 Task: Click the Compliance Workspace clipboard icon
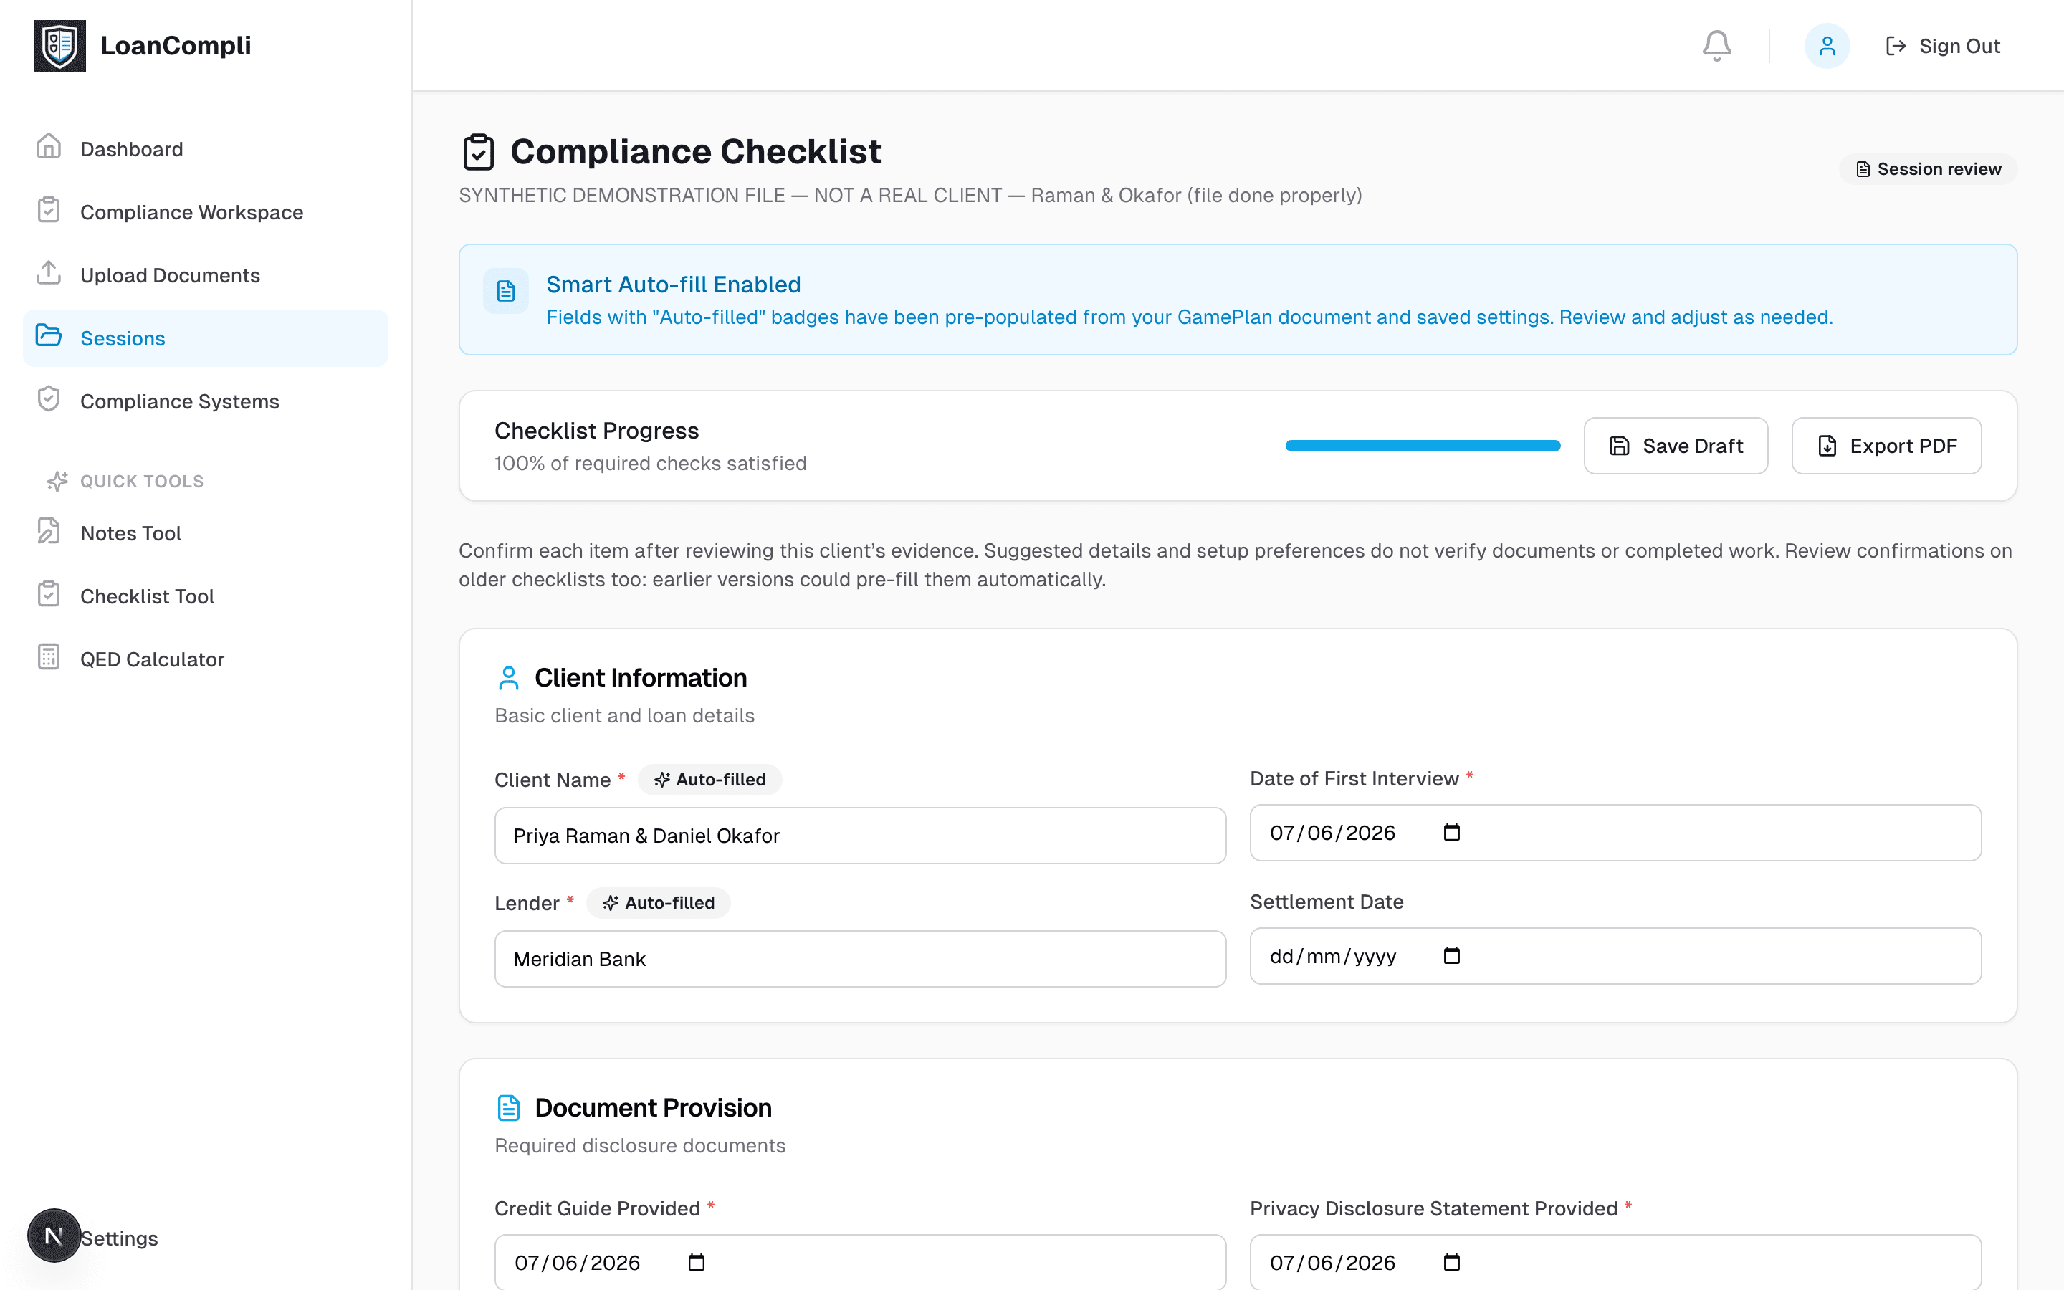coord(49,210)
